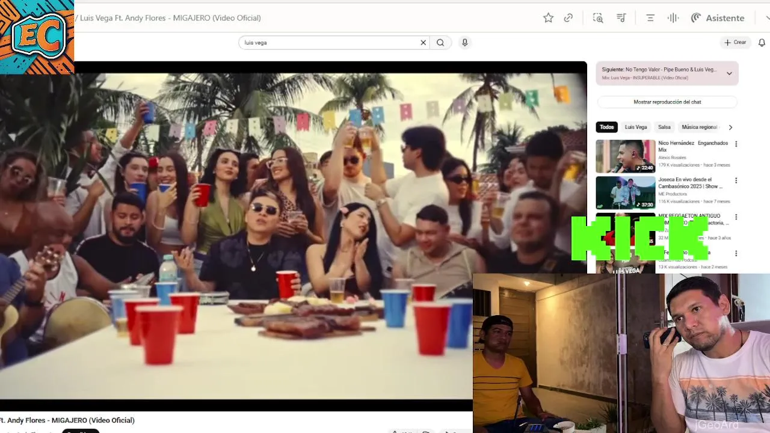Viewport: 770px width, 433px height.
Task: Open options menu for MIX REGGAETON video
Action: (736, 217)
